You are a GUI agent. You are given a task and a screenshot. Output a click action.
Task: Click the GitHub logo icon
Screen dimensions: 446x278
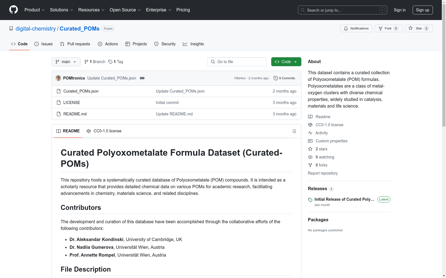pyautogui.click(x=13, y=10)
